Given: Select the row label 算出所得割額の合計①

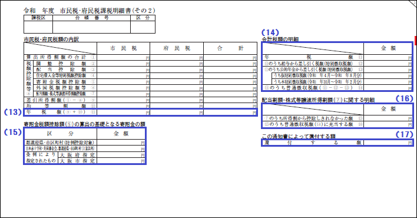Looking at the screenshot, I should point(60,57).
